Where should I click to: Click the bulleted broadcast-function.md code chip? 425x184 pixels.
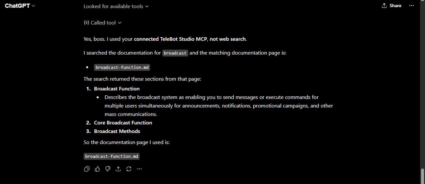[x=122, y=68]
